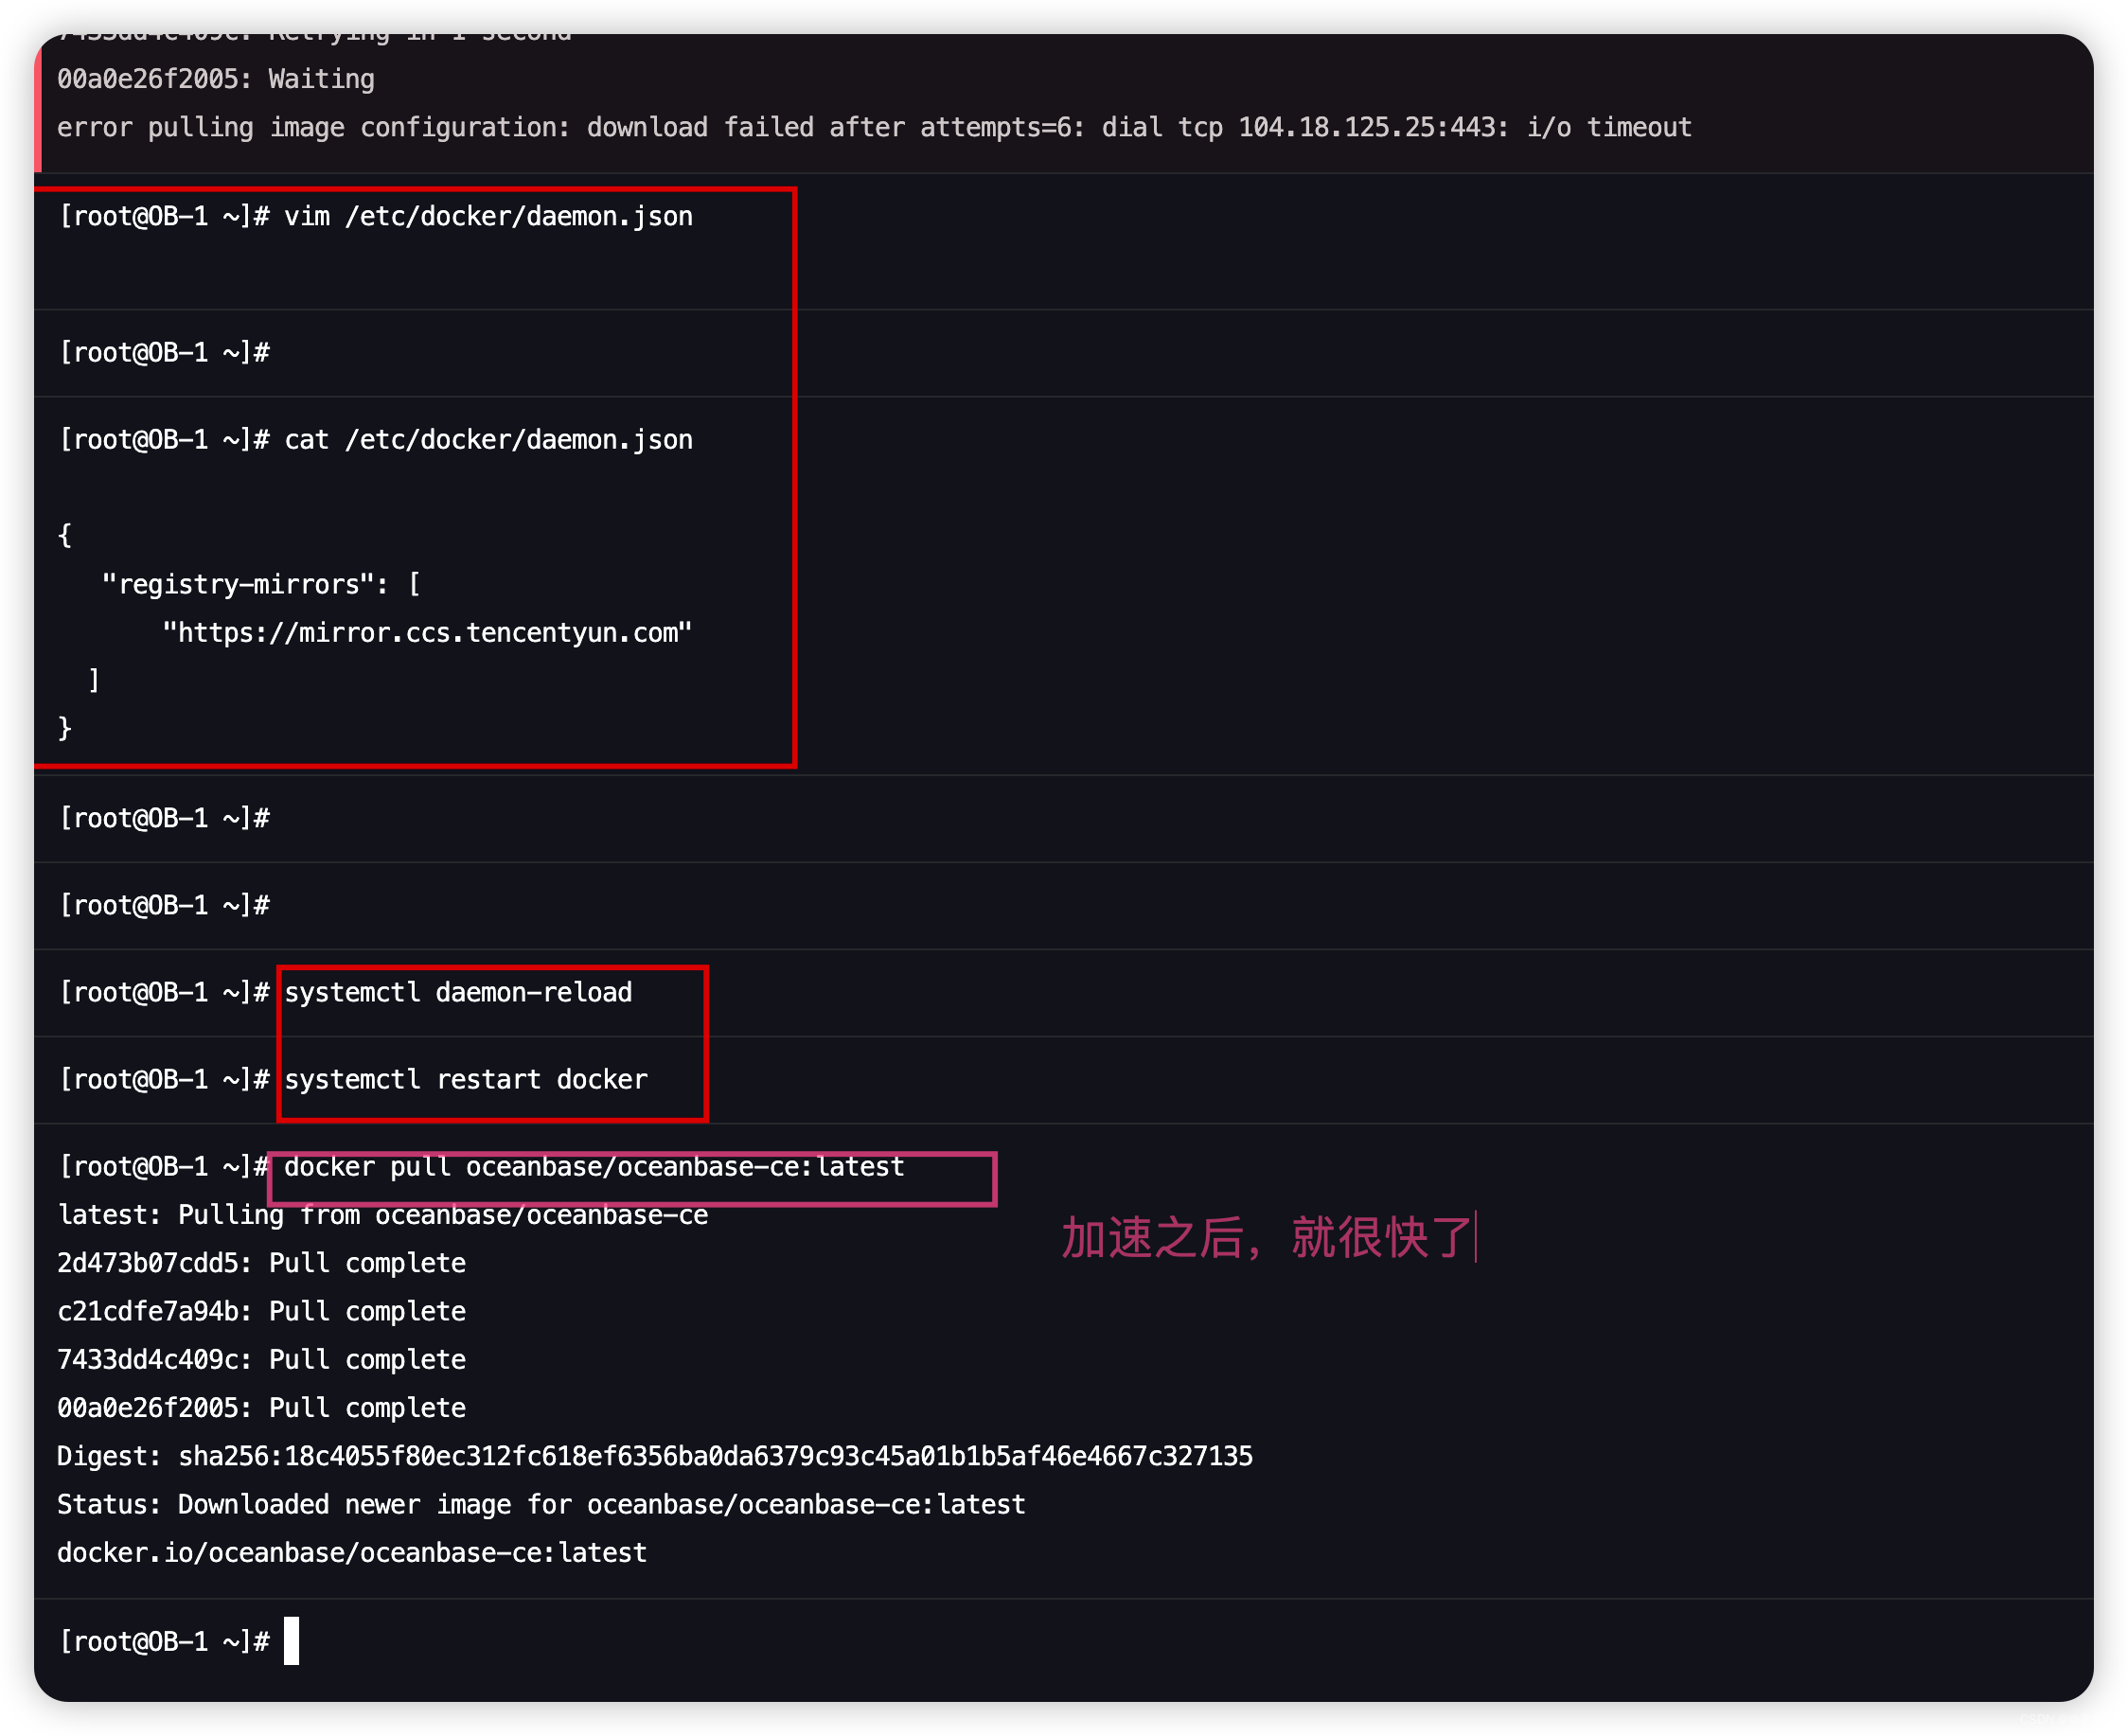2128x1736 pixels.
Task: Click the terminal cursor at the last prompt
Action: pos(292,1641)
